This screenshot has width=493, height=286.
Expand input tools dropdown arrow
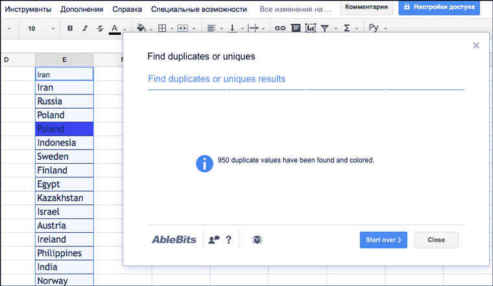point(385,28)
